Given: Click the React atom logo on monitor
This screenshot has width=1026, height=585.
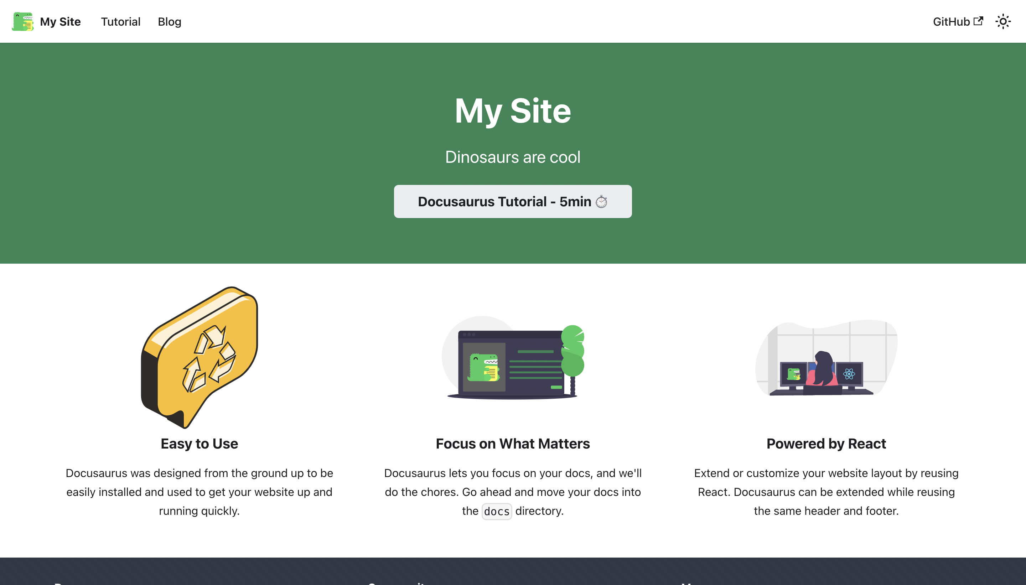Looking at the screenshot, I should [x=849, y=374].
